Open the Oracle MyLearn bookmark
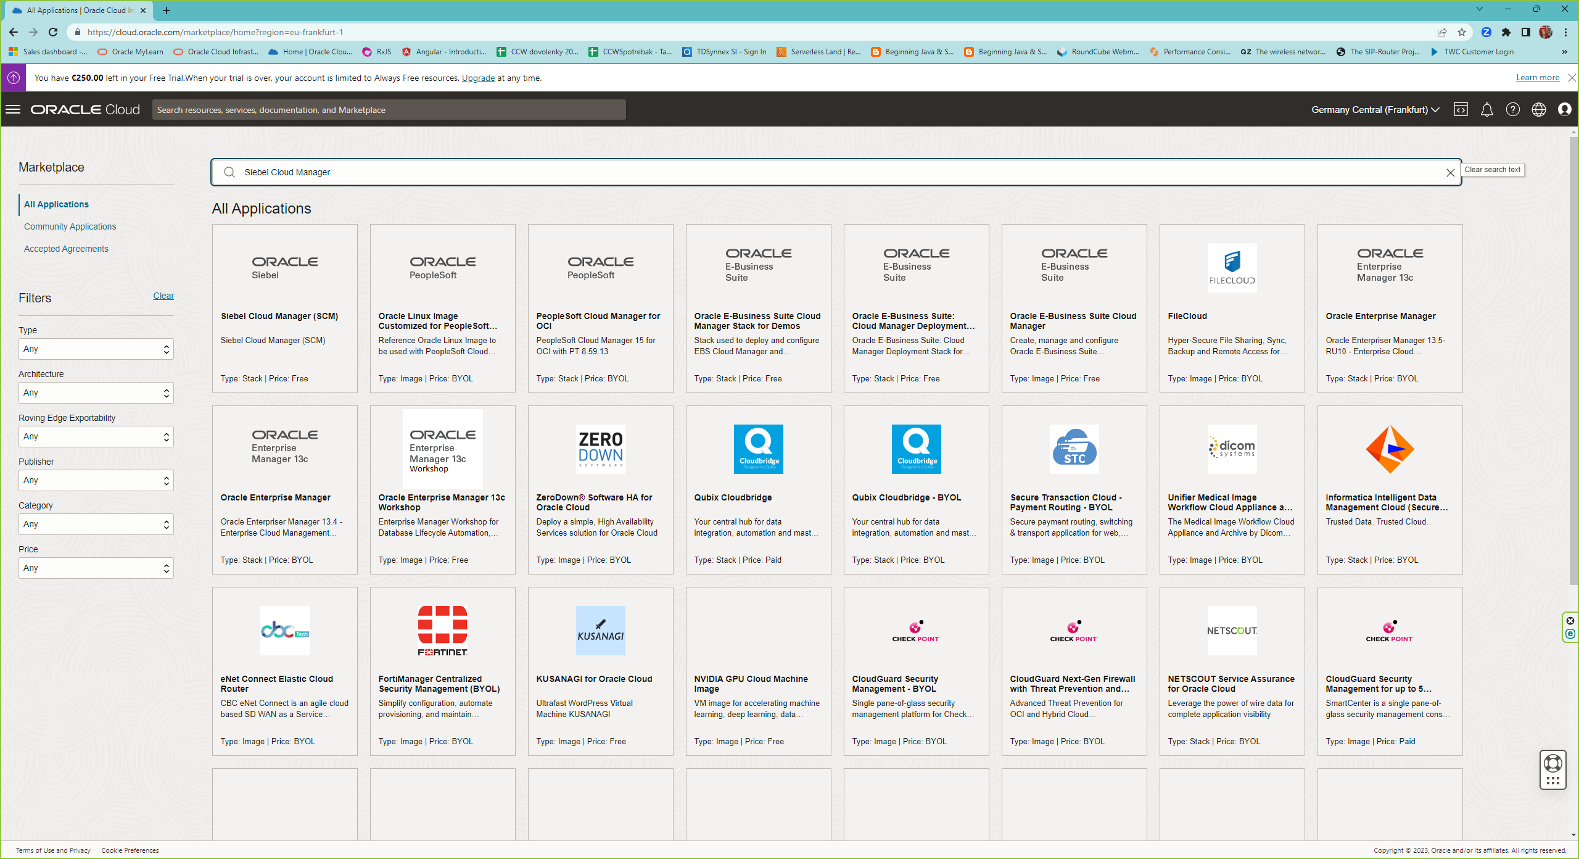The image size is (1579, 859). click(x=130, y=52)
